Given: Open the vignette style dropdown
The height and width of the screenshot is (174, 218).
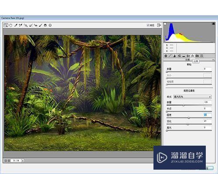Looking at the screenshot, I should (x=192, y=97).
